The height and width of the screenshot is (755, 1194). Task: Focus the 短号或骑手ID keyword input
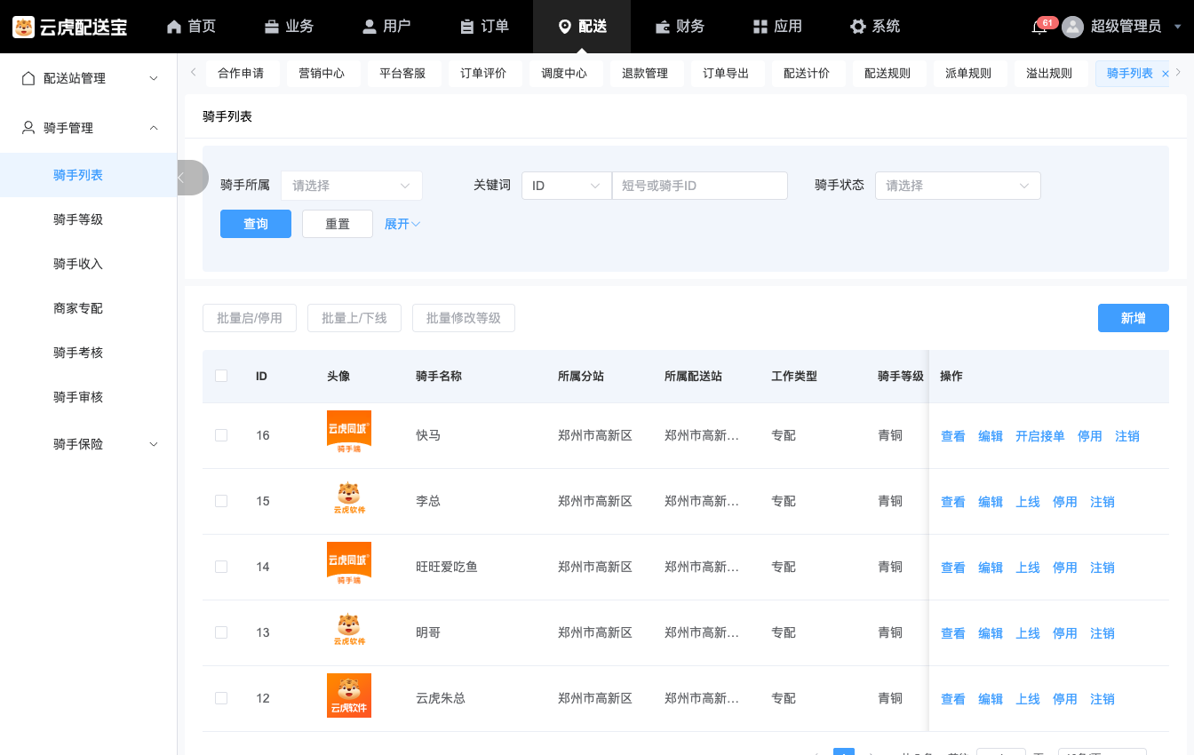pyautogui.click(x=700, y=186)
